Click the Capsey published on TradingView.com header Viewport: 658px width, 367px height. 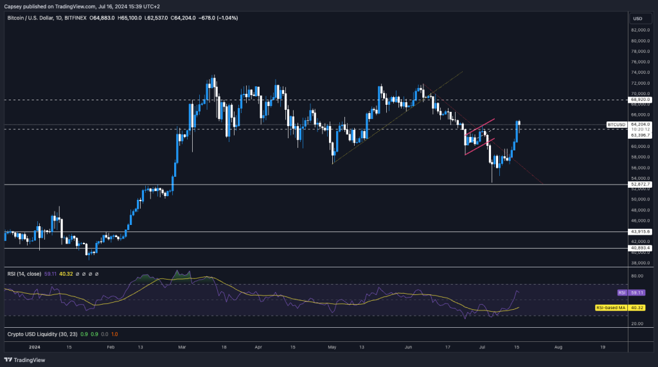pyautogui.click(x=82, y=6)
